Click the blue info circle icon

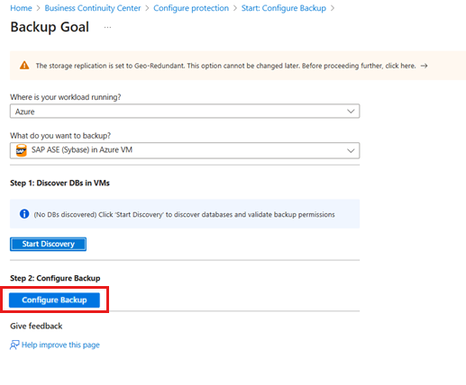(24, 214)
